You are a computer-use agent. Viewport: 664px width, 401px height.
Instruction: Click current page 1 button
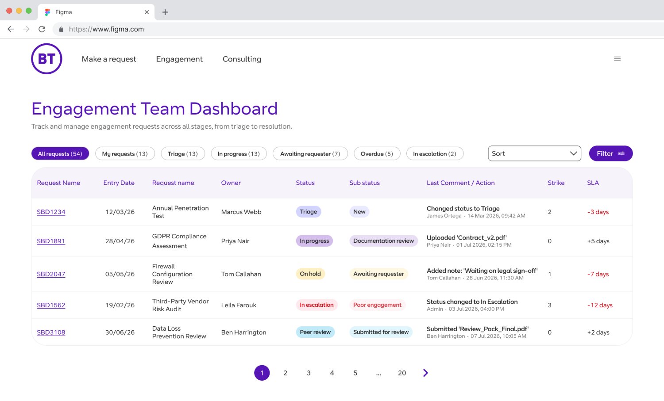[x=262, y=373]
